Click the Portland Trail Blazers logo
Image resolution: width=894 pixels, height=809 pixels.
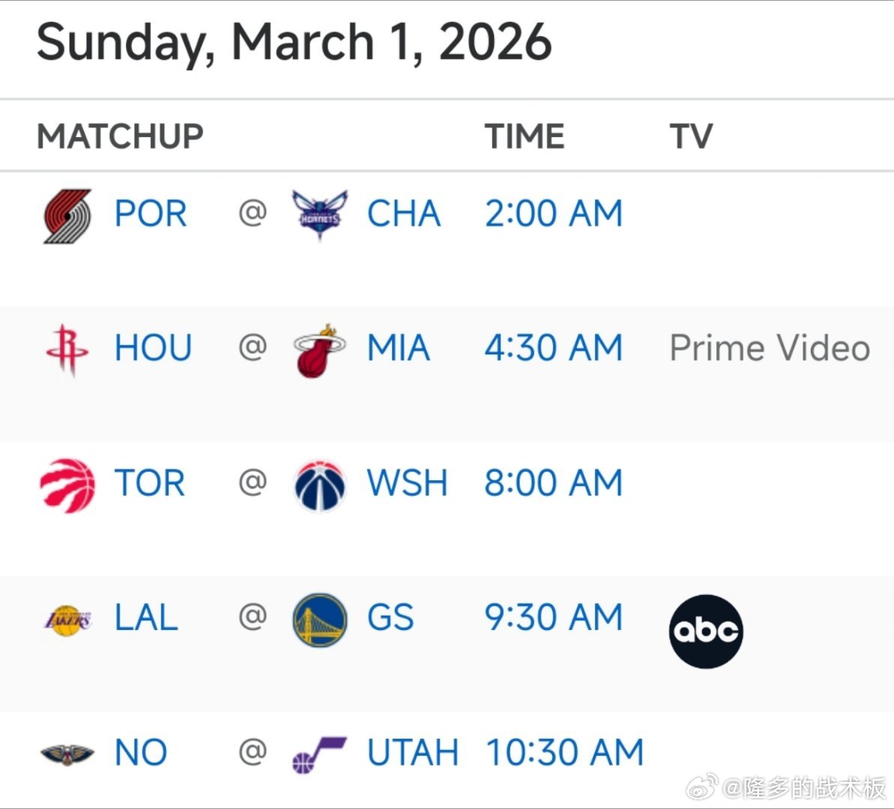[x=67, y=216]
